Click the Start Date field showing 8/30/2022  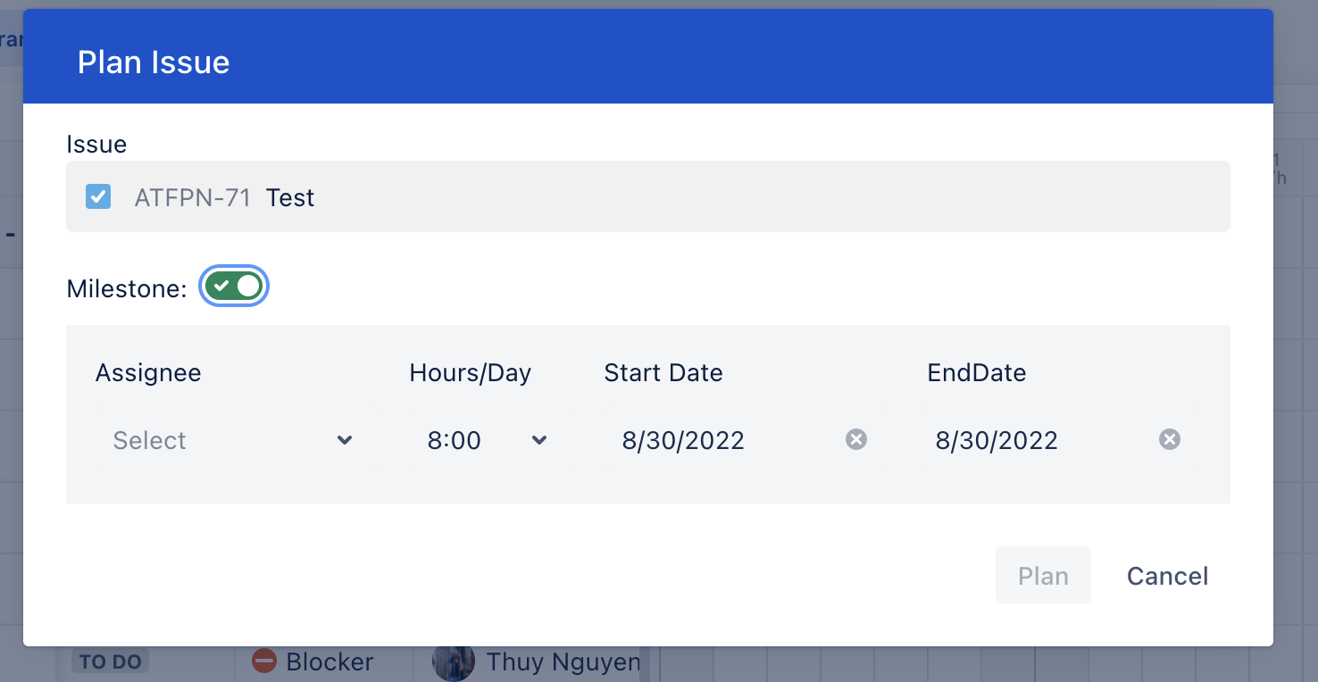(722, 440)
